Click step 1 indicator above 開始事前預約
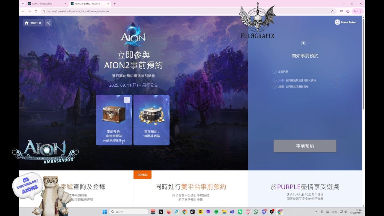The image size is (384, 216). (x=303, y=43)
